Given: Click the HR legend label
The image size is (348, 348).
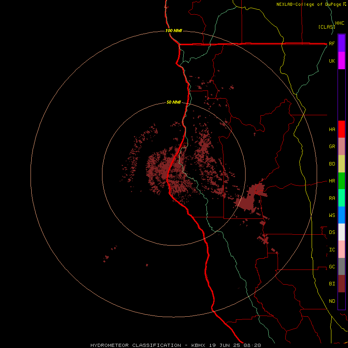Looking at the screenshot, I should click(x=332, y=181).
